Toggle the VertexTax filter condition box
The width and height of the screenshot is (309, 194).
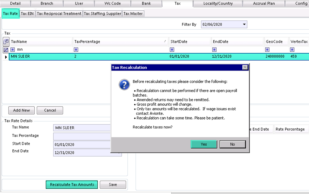click(292, 50)
